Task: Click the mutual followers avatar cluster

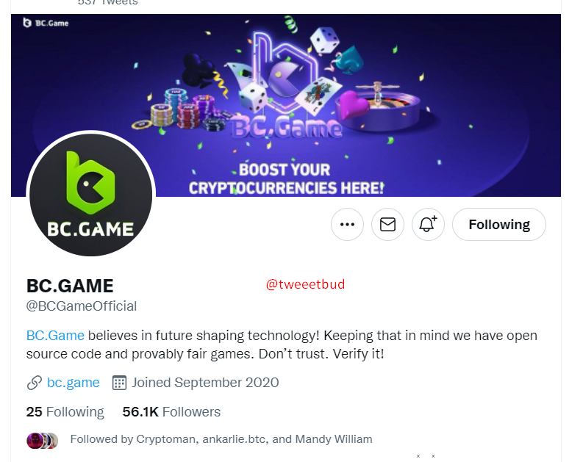Action: point(42,440)
